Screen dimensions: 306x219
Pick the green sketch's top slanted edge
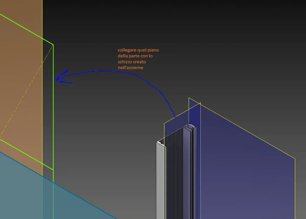pyautogui.click(x=26, y=29)
